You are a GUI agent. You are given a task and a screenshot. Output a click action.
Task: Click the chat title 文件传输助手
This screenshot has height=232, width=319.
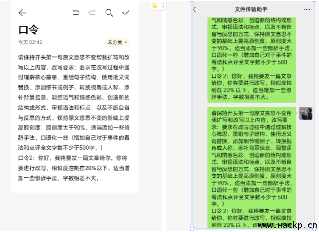[x=251, y=9]
